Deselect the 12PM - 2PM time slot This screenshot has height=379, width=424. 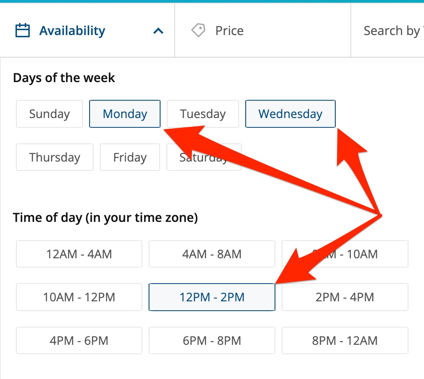pyautogui.click(x=212, y=297)
